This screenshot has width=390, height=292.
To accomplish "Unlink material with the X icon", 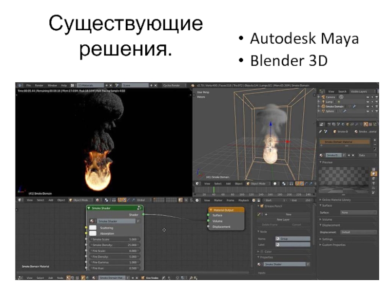I will [x=353, y=155].
